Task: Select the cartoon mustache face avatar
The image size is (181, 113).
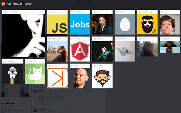Action: [102, 78]
